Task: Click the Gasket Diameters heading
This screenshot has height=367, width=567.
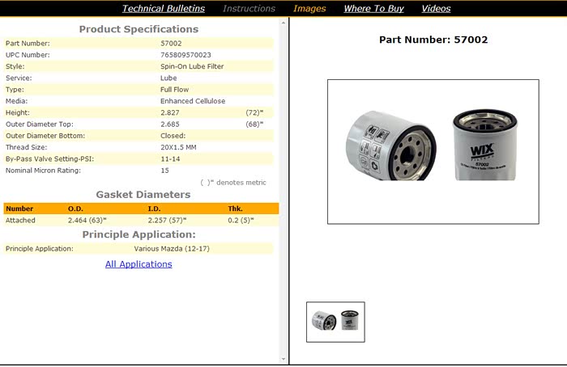Action: (x=143, y=195)
